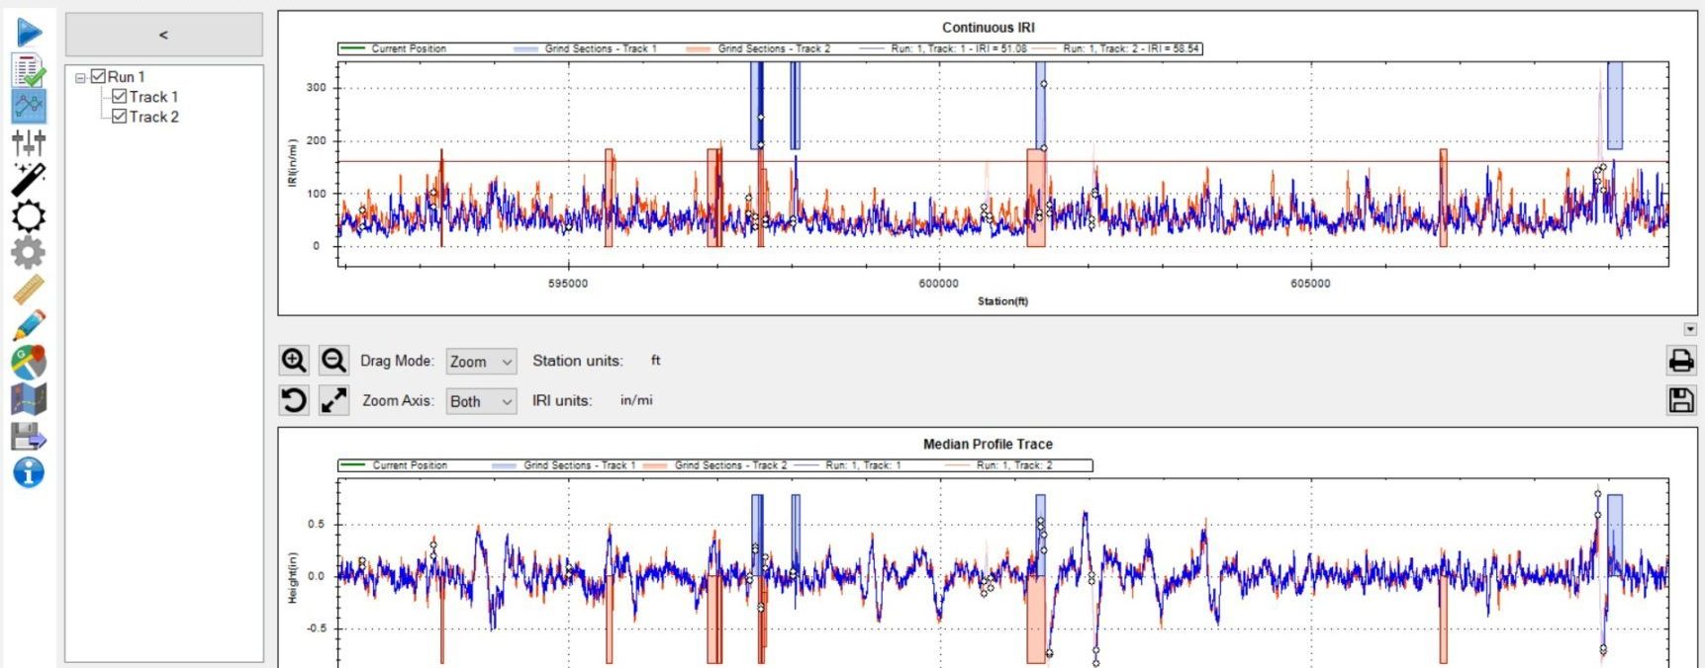Select the mixer sliders icon in sidebar
Viewport: 1705px width, 668px height.
click(29, 142)
